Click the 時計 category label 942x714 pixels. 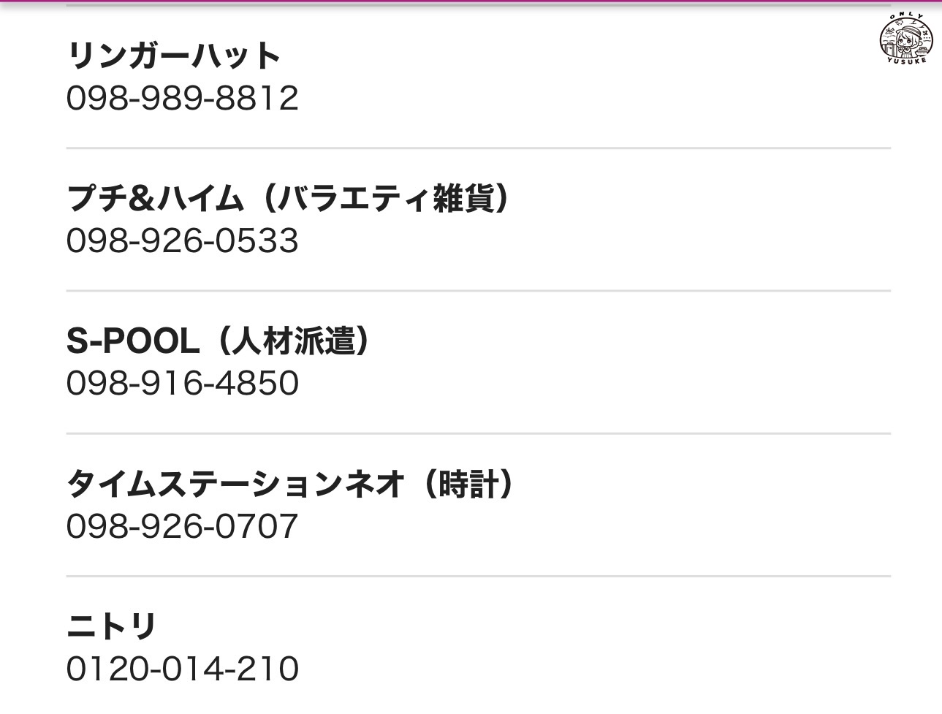tap(468, 484)
